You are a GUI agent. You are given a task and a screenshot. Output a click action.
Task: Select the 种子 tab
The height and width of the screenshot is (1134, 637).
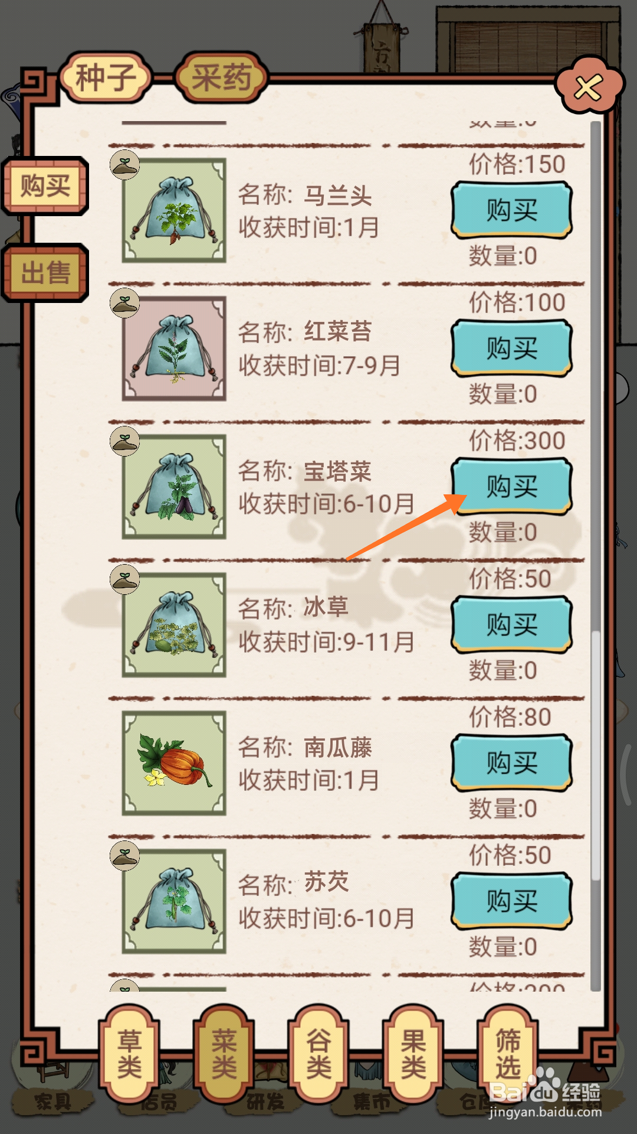coord(106,77)
